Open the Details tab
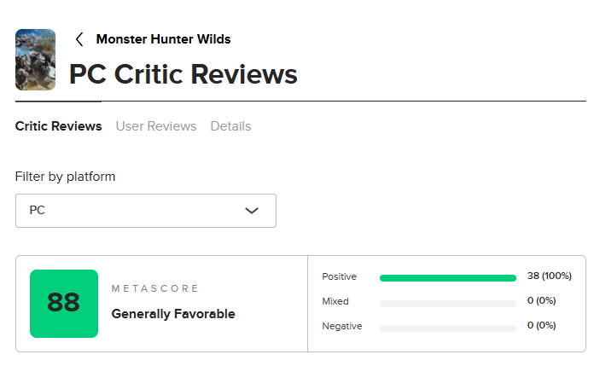 tap(230, 126)
